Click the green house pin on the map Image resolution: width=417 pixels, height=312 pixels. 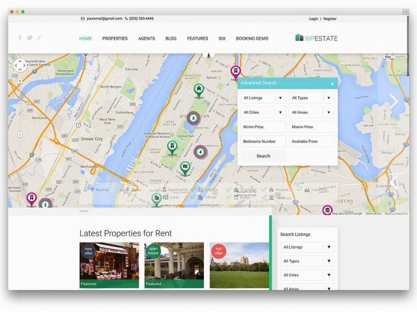pos(199,91)
